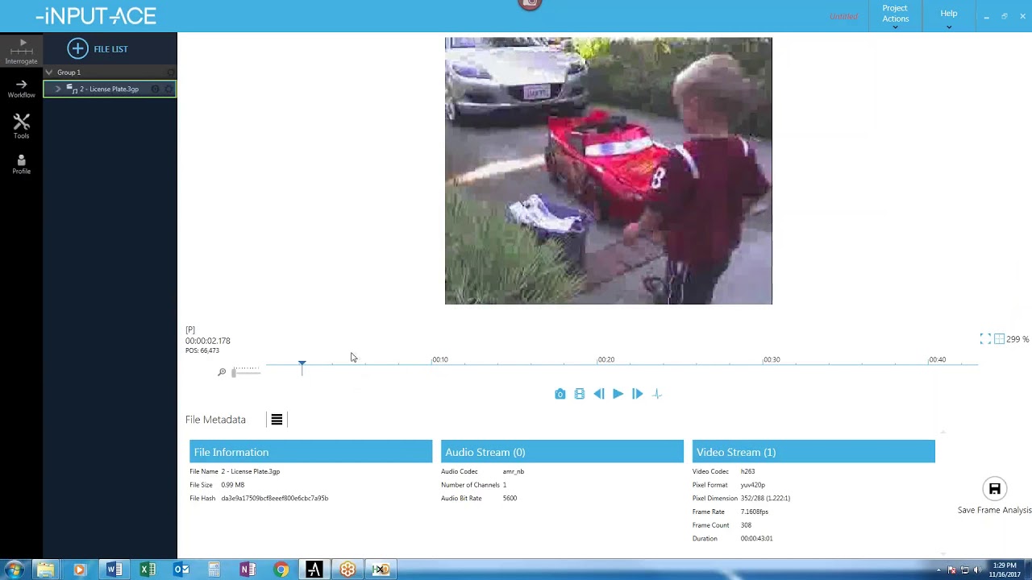Click the File Information panel header
The image size is (1032, 580).
[x=310, y=452]
